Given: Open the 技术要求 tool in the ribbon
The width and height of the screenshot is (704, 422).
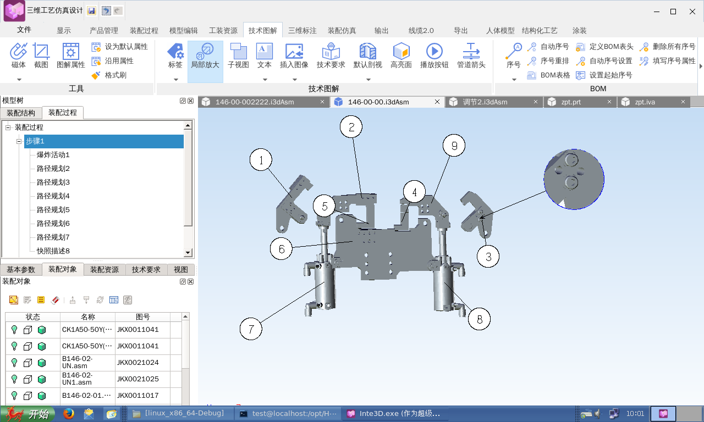Looking at the screenshot, I should pyautogui.click(x=331, y=57).
